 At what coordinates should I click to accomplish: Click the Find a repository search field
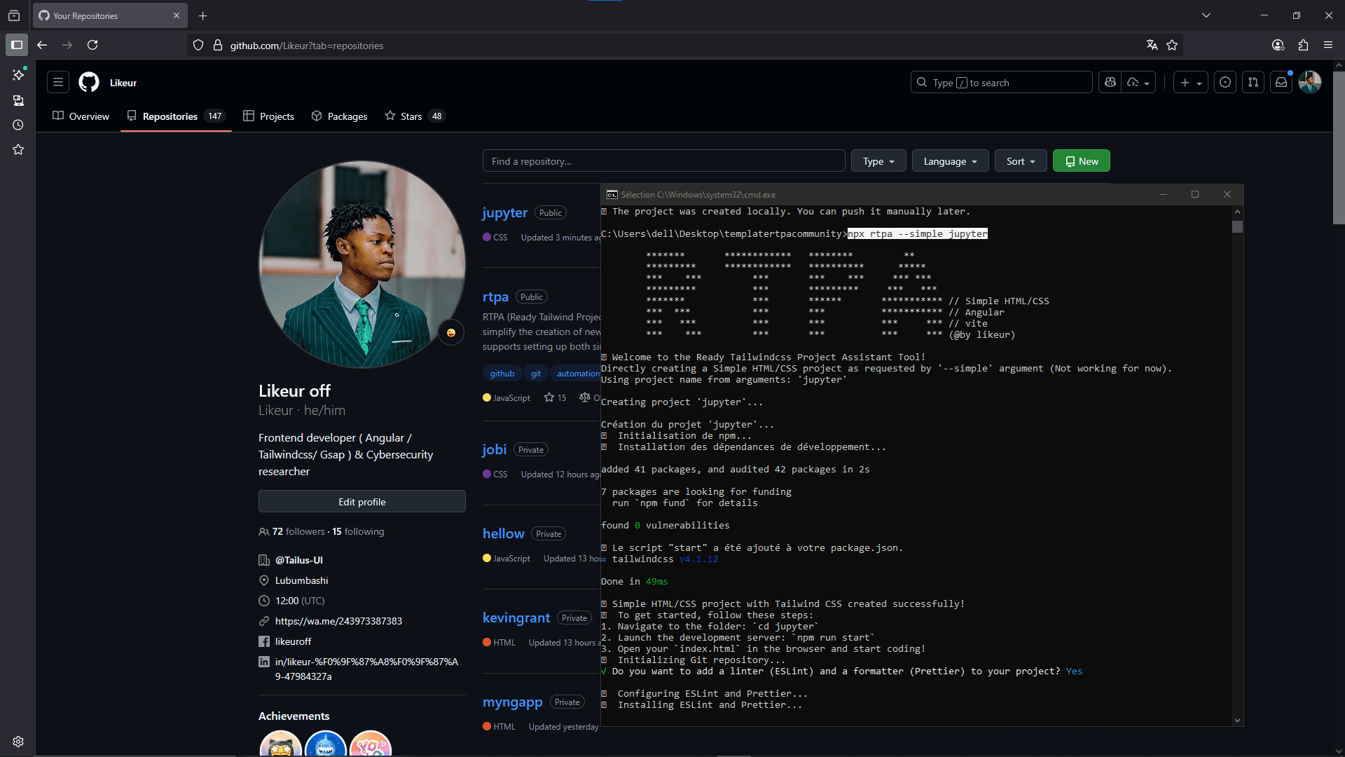[663, 161]
